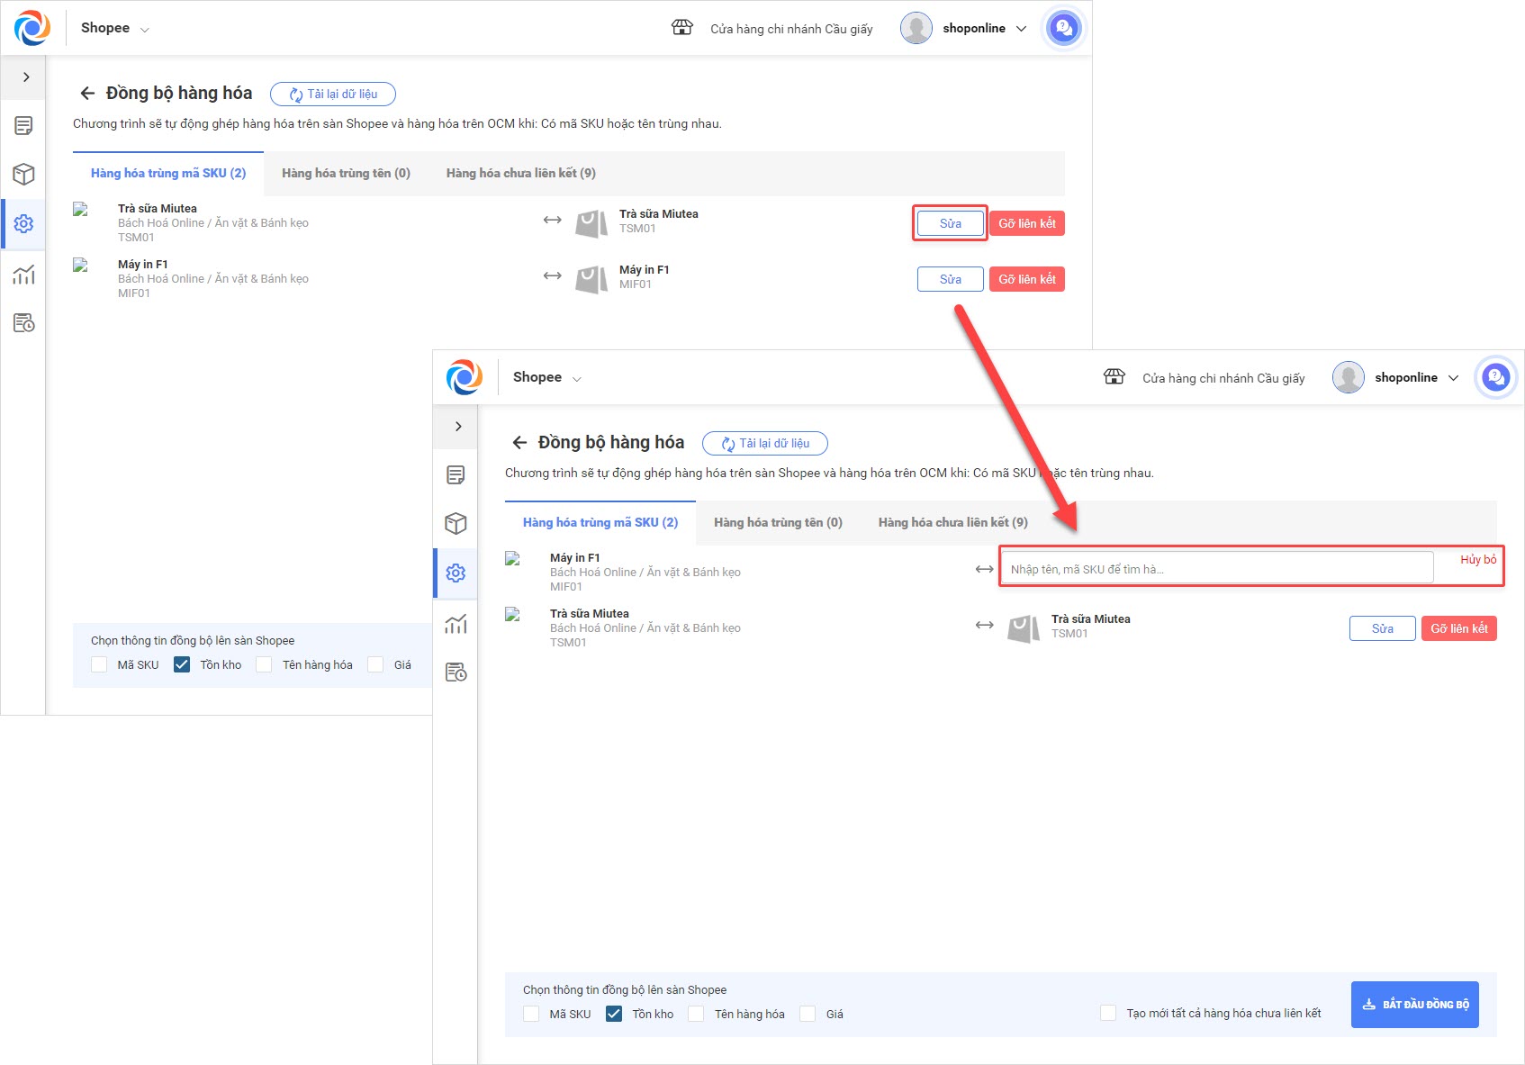
Task: Check Tạo mới tất cả hàng hóa chưa liên kết
Action: pyautogui.click(x=1108, y=1013)
